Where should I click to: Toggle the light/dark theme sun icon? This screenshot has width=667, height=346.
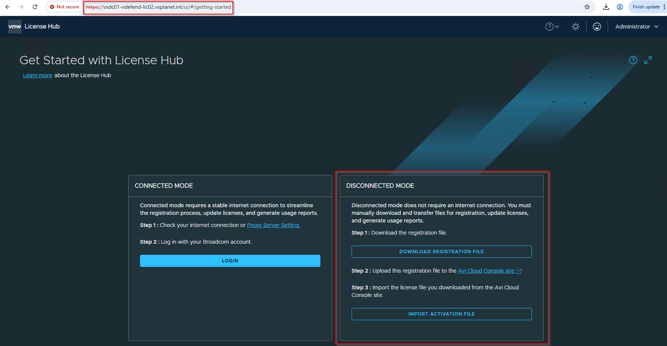576,27
